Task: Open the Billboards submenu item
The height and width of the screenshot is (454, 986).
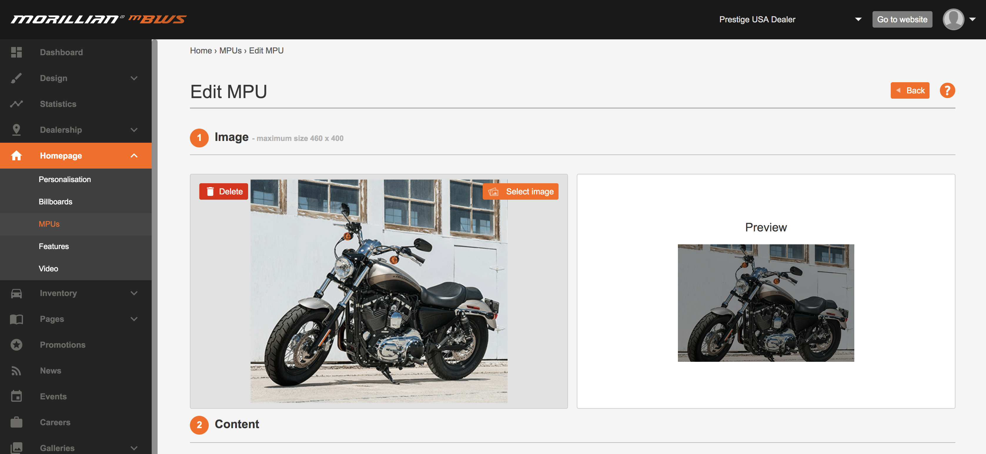Action: point(56,201)
